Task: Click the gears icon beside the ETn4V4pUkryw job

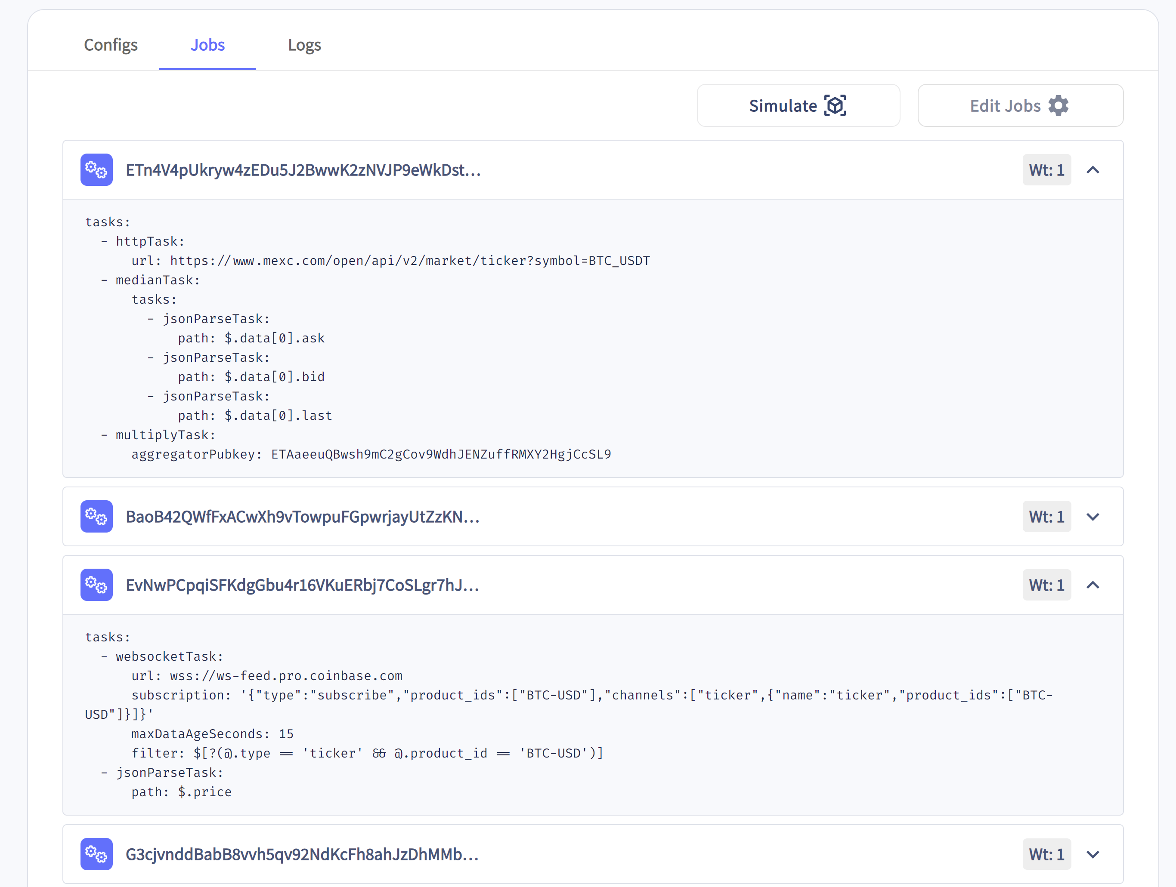Action: pyautogui.click(x=96, y=170)
